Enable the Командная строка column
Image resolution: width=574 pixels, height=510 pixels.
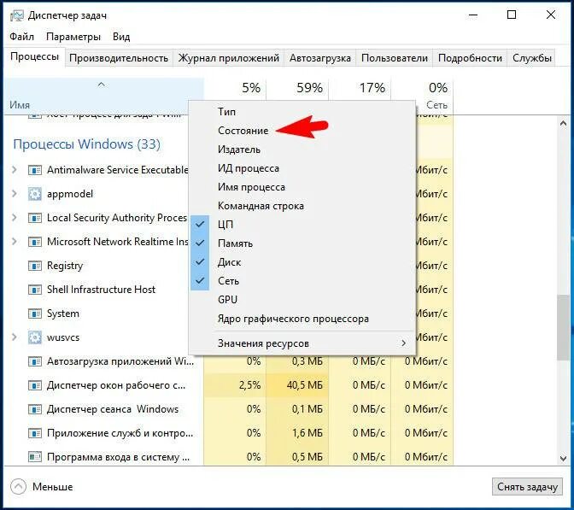coord(302,206)
